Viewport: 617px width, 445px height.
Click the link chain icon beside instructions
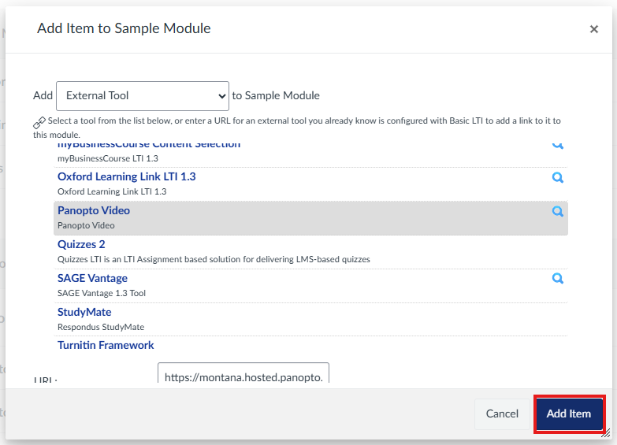39,123
